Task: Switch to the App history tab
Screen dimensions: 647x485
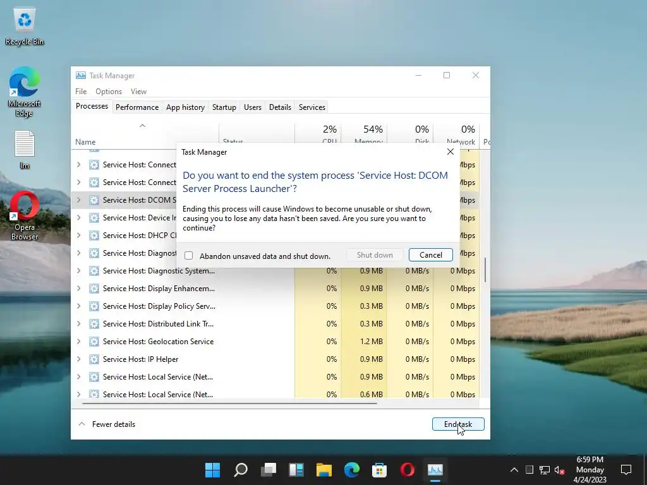Action: pos(185,107)
